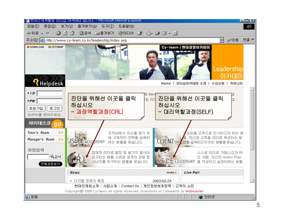Open 현대인재원소개 footer link
Viewport: 284px width, 213px height.
pyautogui.click(x=87, y=186)
